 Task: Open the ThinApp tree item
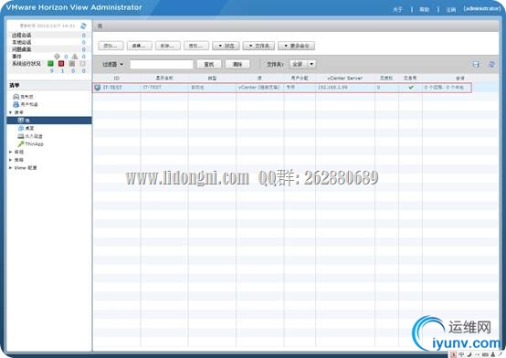coord(31,144)
